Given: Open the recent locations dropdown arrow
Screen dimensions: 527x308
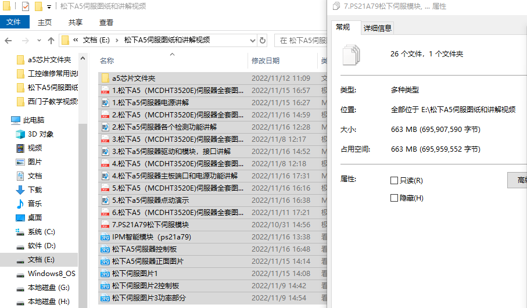Looking at the screenshot, I should (40, 41).
